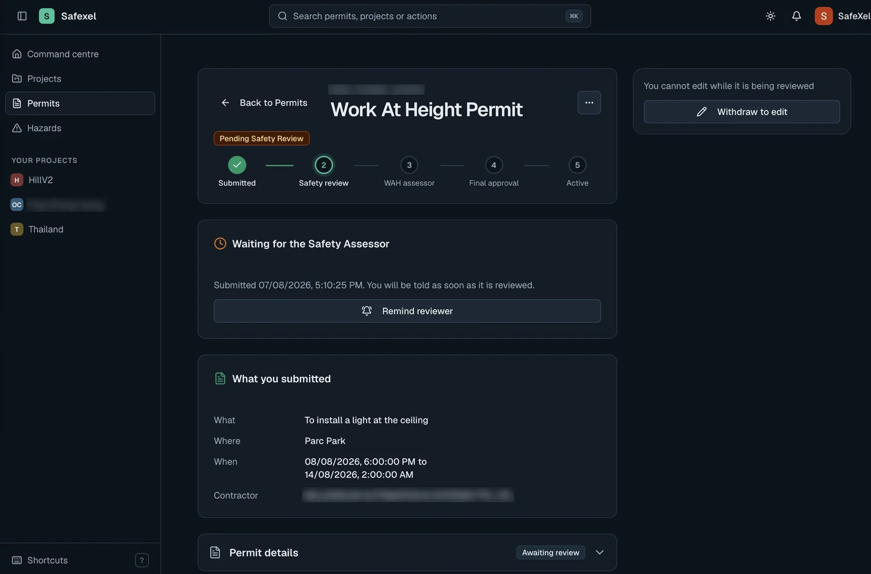The width and height of the screenshot is (871, 574).
Task: Go Back to Permits
Action: (x=264, y=102)
